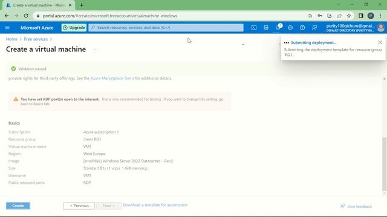
Task: Open the notifications bell
Action: 278,28
